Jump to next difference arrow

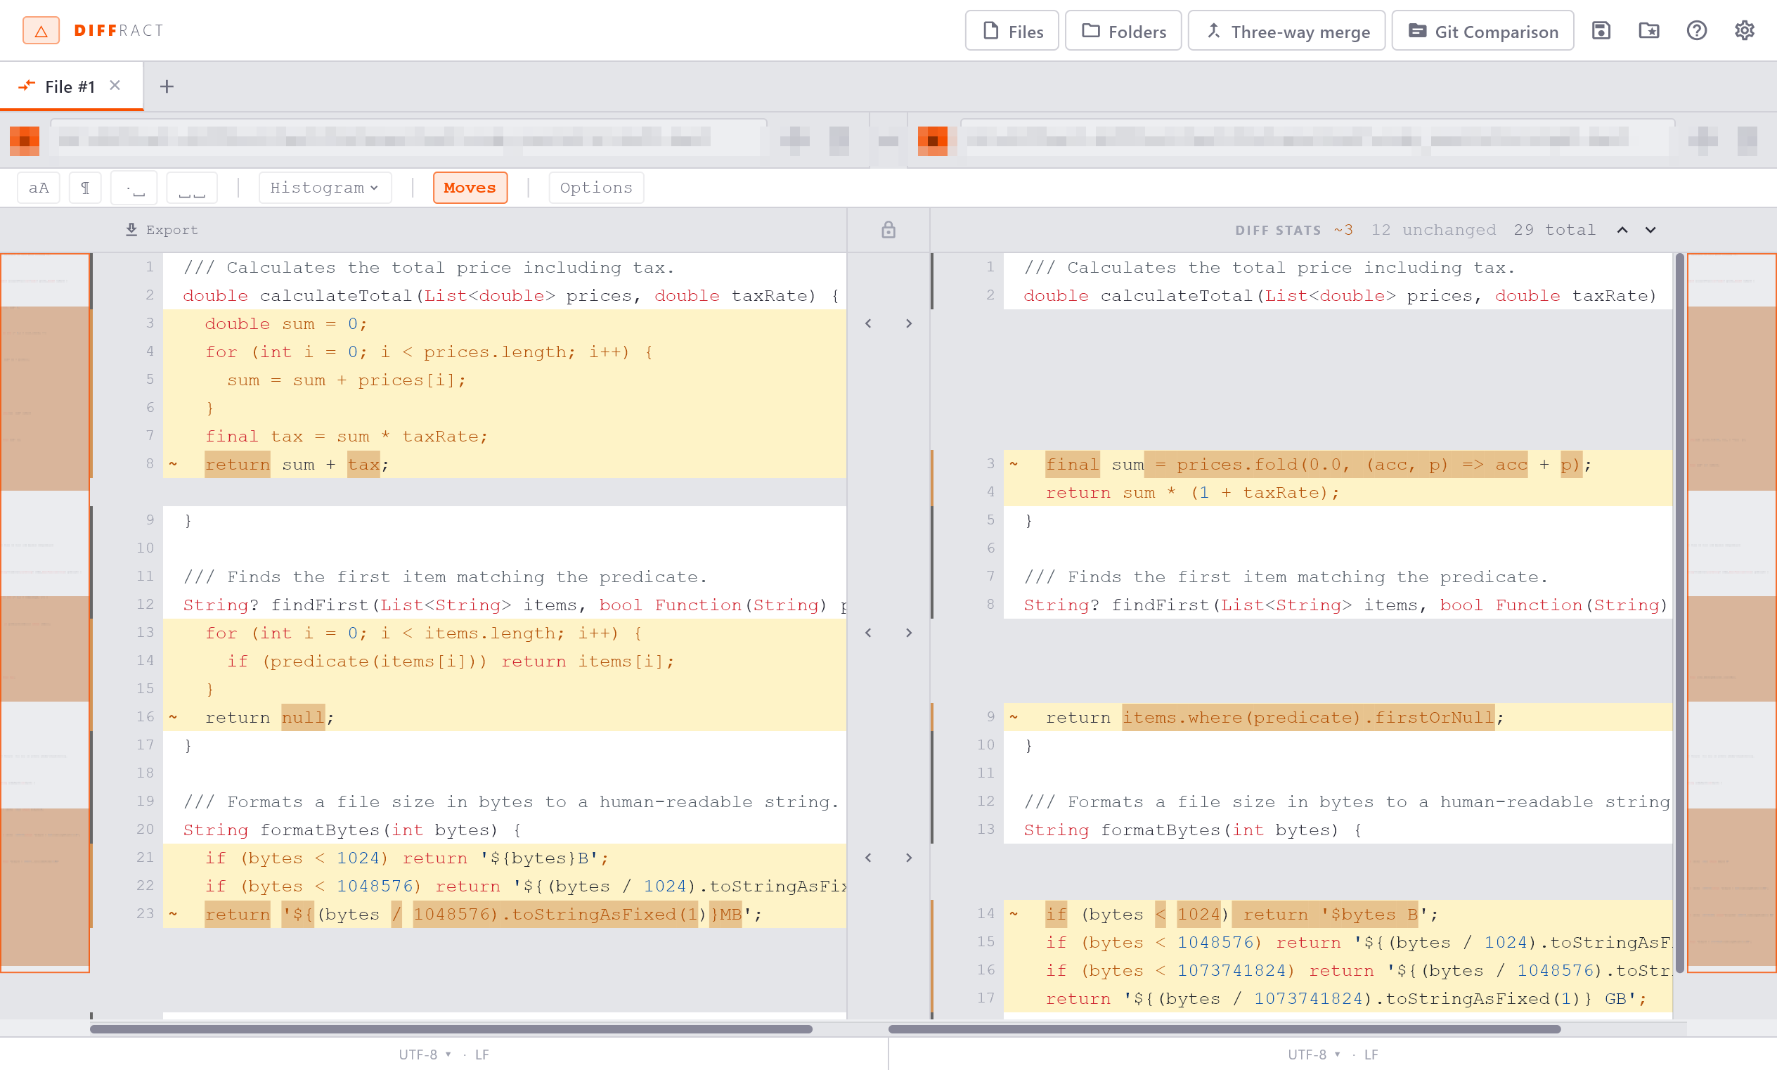pos(1650,230)
